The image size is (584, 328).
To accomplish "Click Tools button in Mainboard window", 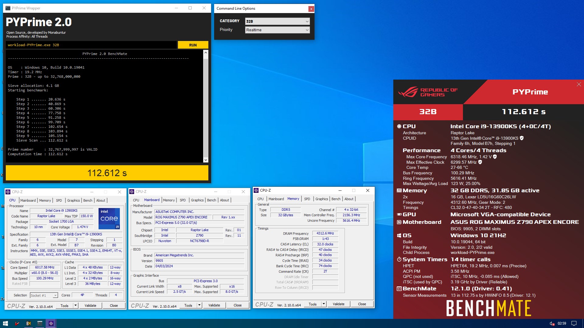I will 188,305.
